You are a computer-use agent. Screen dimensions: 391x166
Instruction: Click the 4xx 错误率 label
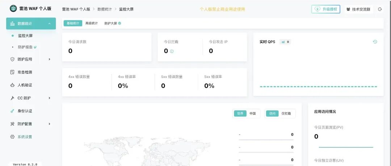[x=127, y=77]
